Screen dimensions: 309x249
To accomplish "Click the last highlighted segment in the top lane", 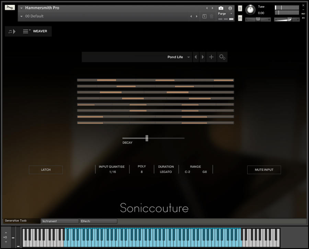I will [x=224, y=80].
